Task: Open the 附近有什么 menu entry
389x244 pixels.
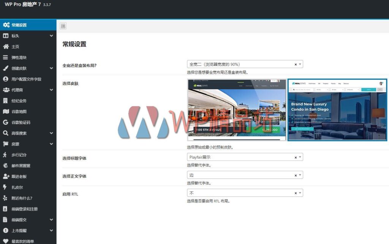Action: [6, 198]
